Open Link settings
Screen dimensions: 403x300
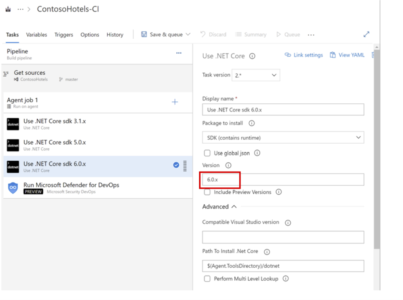point(303,55)
